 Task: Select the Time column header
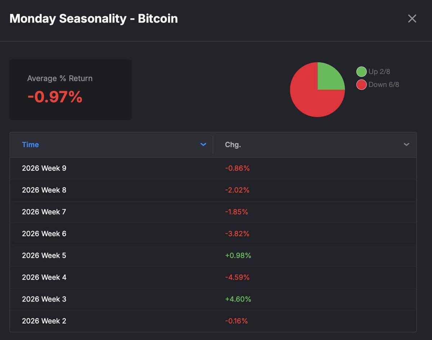point(30,144)
